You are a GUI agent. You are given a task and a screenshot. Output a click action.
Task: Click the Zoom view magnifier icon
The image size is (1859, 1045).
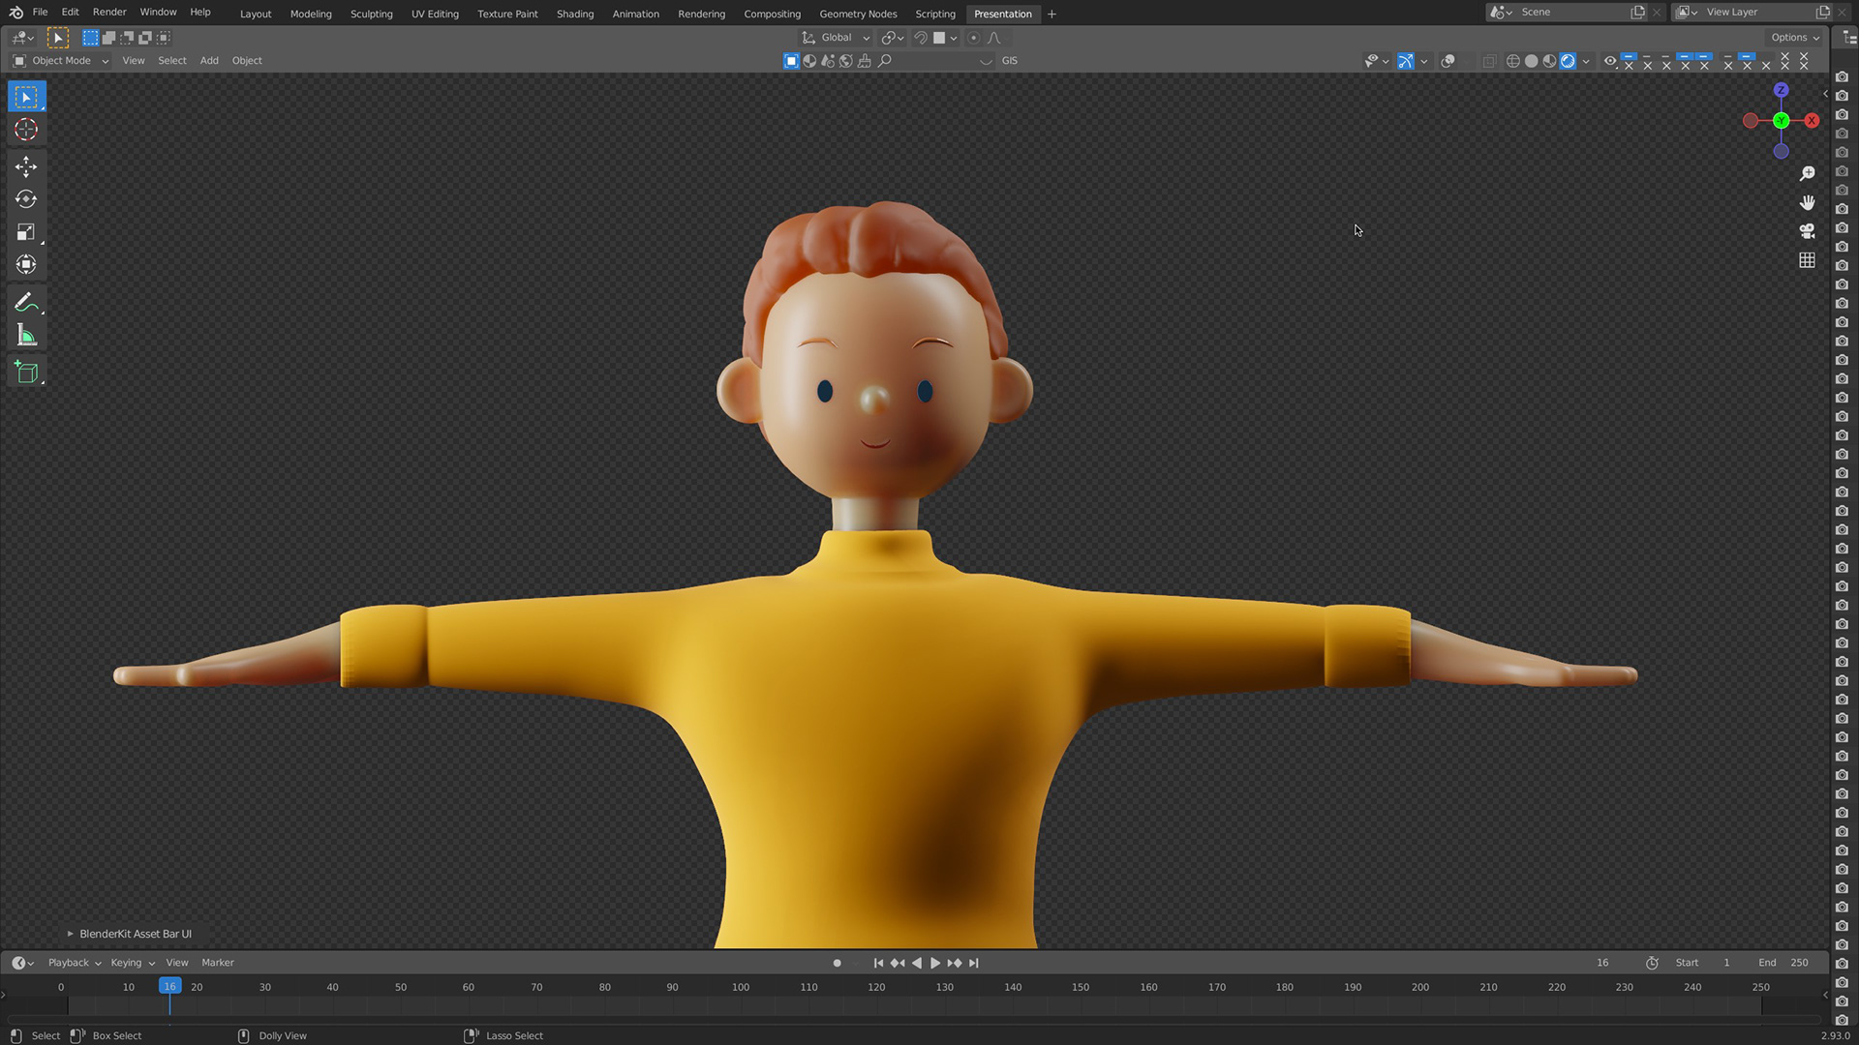1807,173
